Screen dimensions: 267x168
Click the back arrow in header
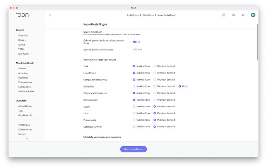[x=50, y=15]
